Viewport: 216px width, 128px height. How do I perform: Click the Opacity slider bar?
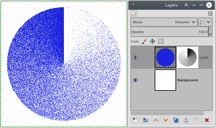pyautogui.click(x=170, y=32)
